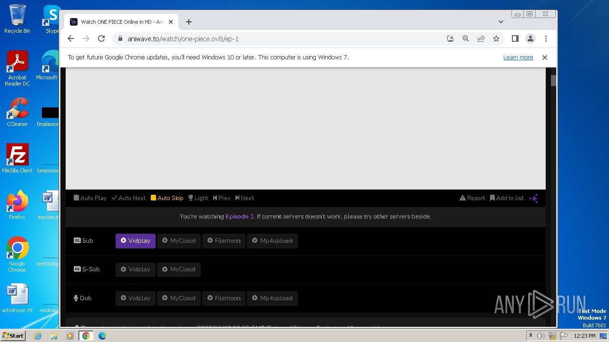This screenshot has width=609, height=342.
Task: Toggle the Auto Skip option
Action: 167,198
